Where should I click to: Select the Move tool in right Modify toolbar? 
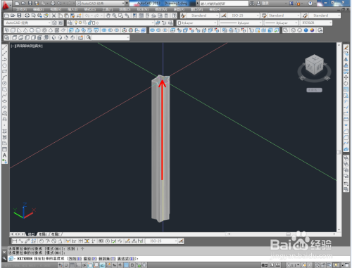pyautogui.click(x=346, y=77)
